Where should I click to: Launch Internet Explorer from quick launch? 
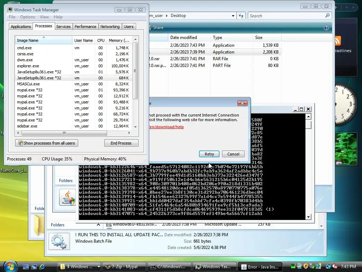(x=42, y=267)
